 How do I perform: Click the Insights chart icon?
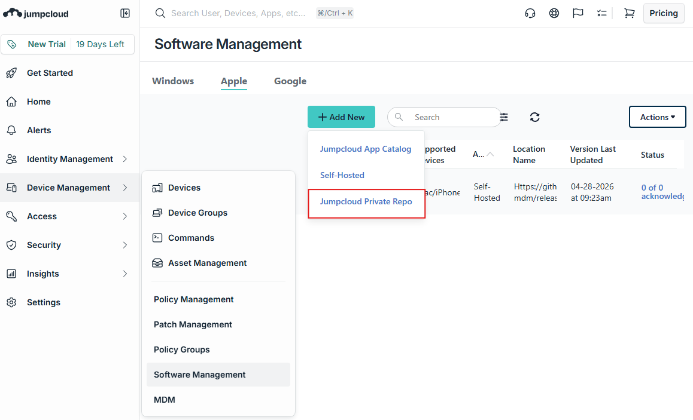click(x=11, y=274)
